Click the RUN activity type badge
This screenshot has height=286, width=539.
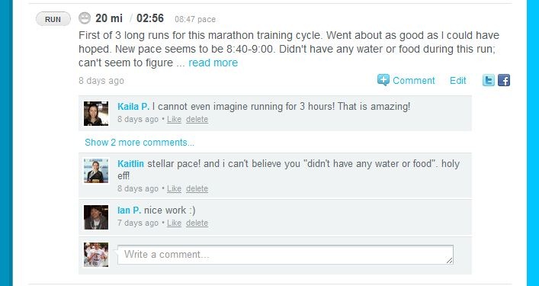point(53,19)
